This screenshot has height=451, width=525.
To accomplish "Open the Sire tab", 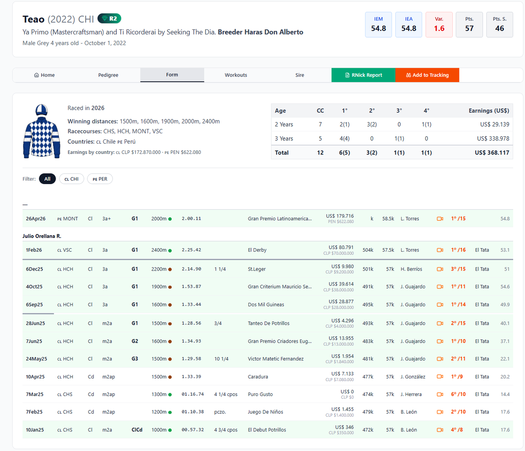I will [300, 75].
